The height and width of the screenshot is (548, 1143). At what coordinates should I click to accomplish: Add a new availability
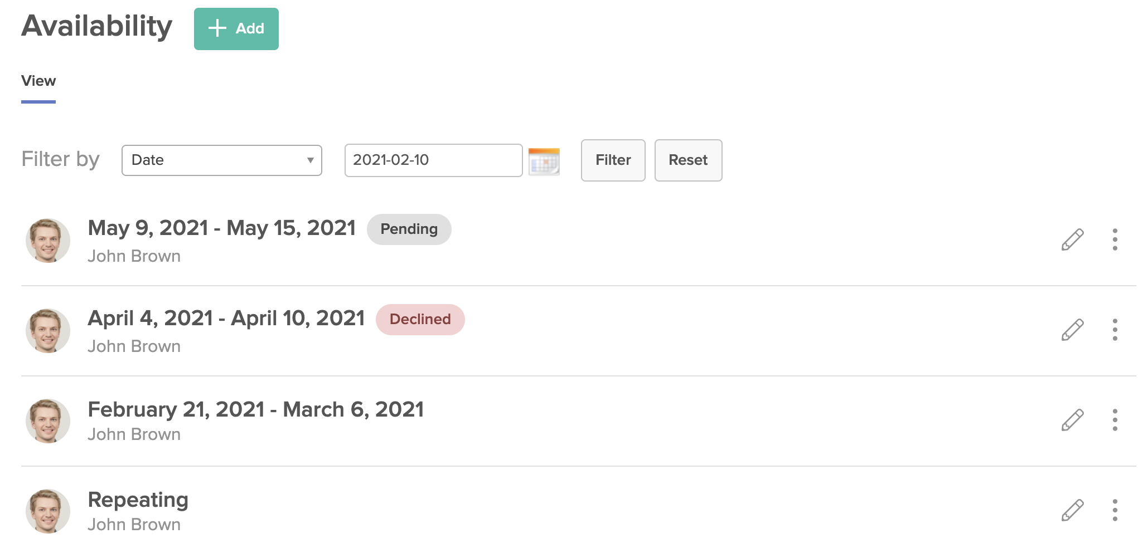coord(236,29)
